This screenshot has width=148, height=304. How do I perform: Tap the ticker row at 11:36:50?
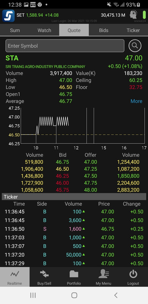pos(74,229)
